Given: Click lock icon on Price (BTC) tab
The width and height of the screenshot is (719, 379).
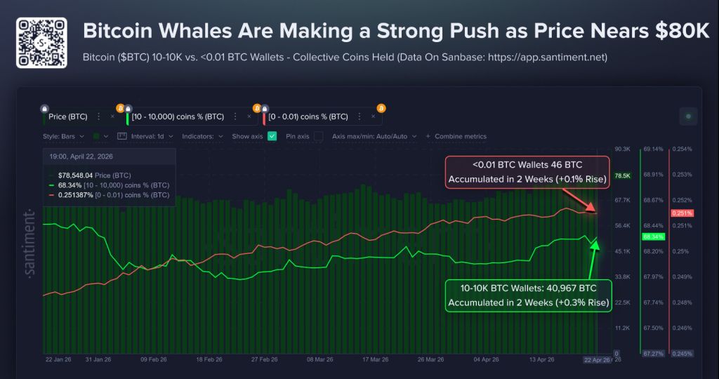Looking at the screenshot, I should [x=45, y=108].
